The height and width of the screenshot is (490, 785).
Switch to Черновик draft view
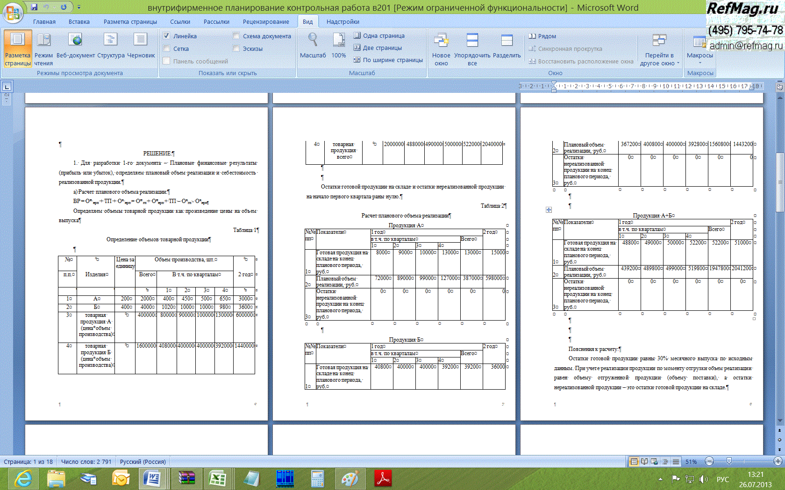(x=141, y=45)
